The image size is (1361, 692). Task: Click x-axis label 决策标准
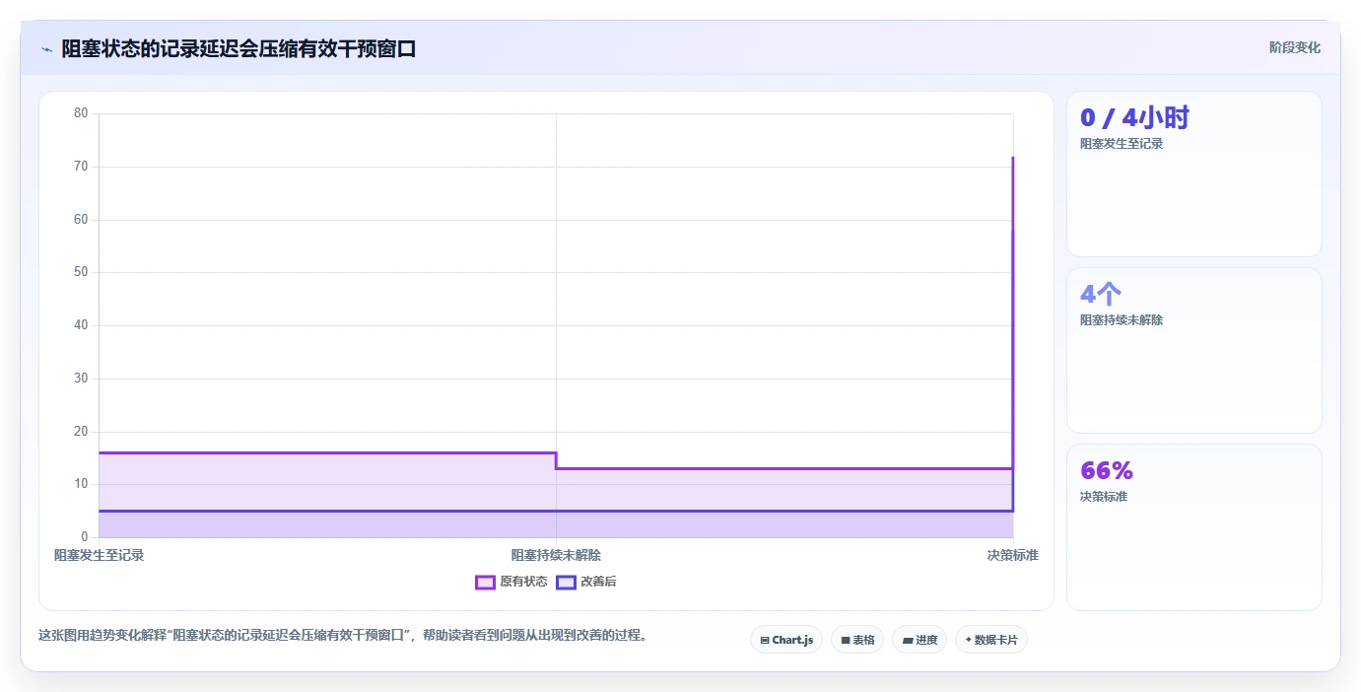tap(1013, 555)
